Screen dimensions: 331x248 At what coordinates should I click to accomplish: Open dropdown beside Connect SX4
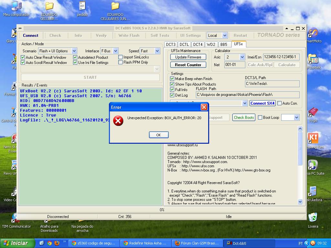(245, 103)
